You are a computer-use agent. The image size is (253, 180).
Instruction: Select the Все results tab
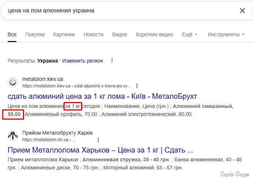tap(12, 34)
